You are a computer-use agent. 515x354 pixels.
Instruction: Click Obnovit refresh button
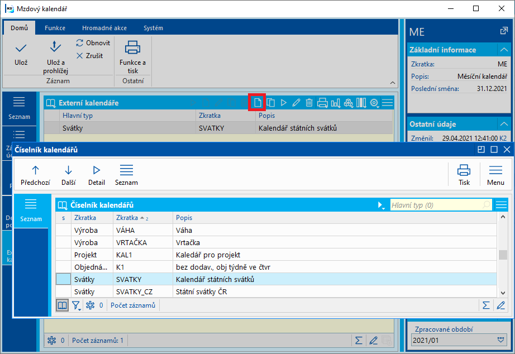(x=93, y=42)
